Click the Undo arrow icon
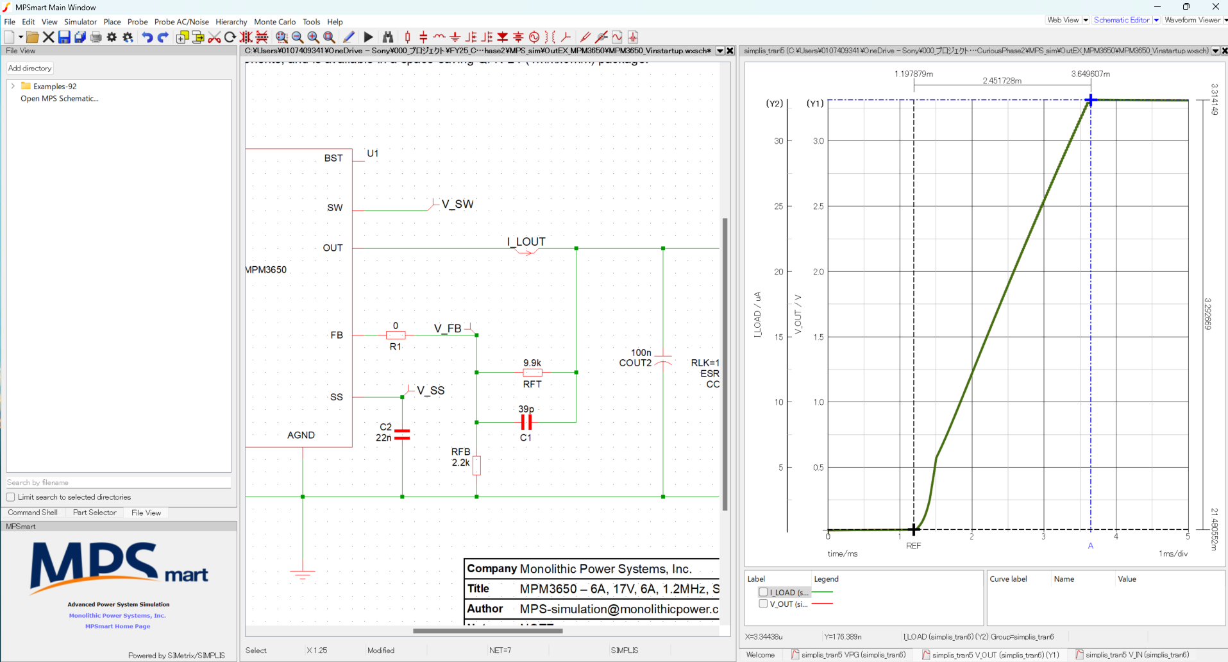The width and height of the screenshot is (1228, 662). tap(147, 37)
